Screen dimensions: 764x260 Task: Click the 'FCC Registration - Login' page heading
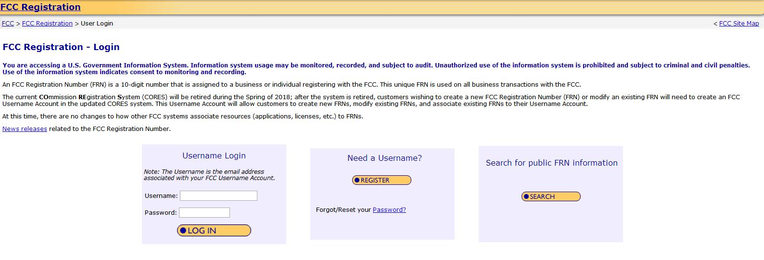61,47
